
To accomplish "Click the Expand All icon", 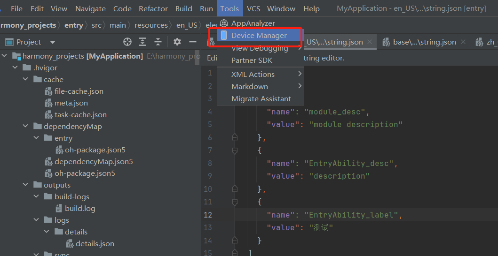I will click(x=143, y=42).
